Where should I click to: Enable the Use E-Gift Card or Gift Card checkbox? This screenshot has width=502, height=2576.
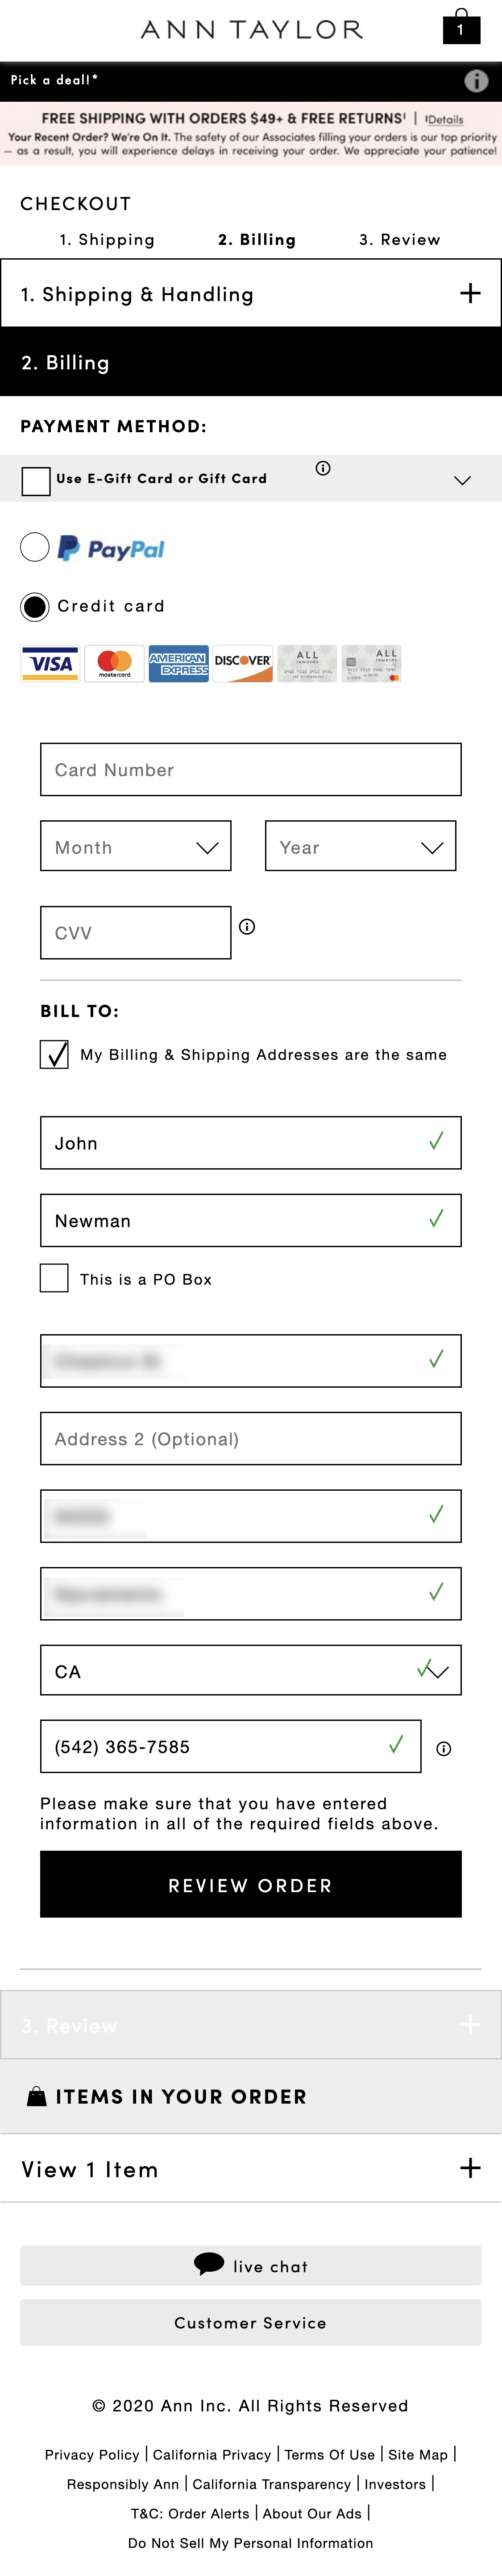click(x=36, y=480)
